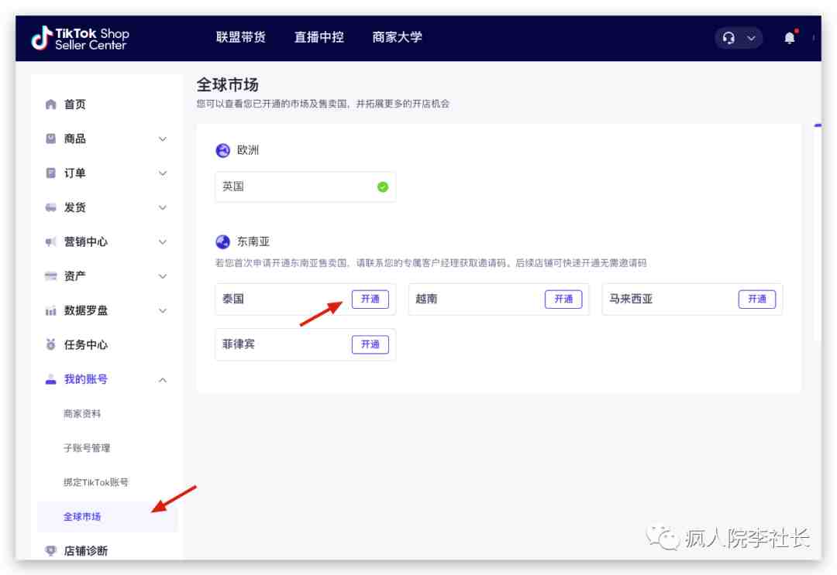Click the 数据罗盘 sidebar label

86,310
